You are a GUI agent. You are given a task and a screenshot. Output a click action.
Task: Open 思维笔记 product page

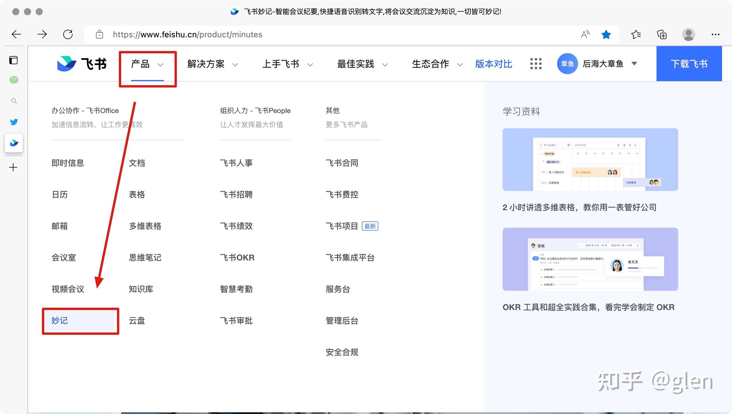(145, 258)
